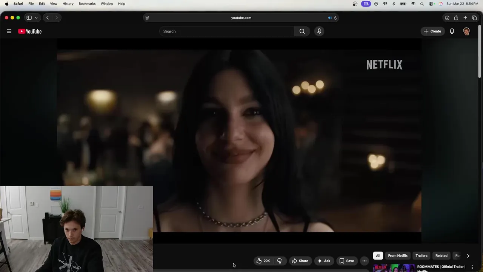Viewport: 483px width, 272px height.
Task: Select the All filter chip
Action: point(378,256)
